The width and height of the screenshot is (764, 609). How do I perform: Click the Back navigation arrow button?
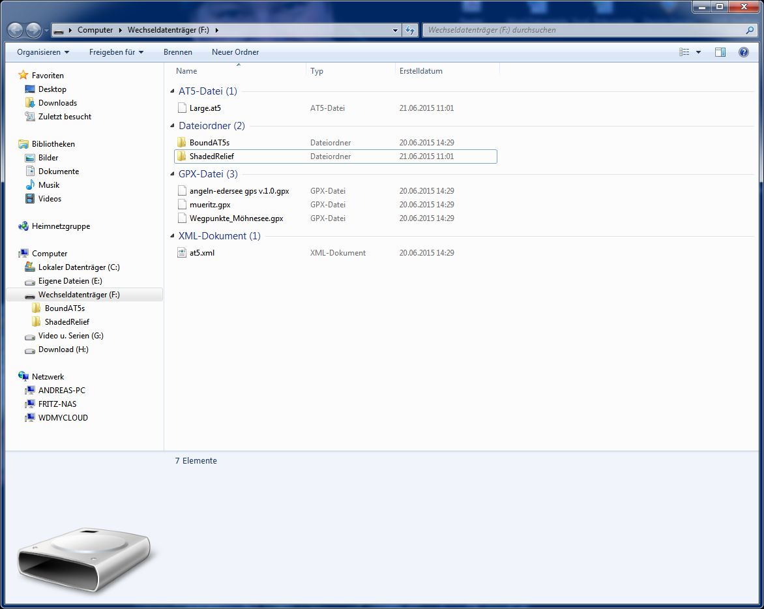[16, 30]
